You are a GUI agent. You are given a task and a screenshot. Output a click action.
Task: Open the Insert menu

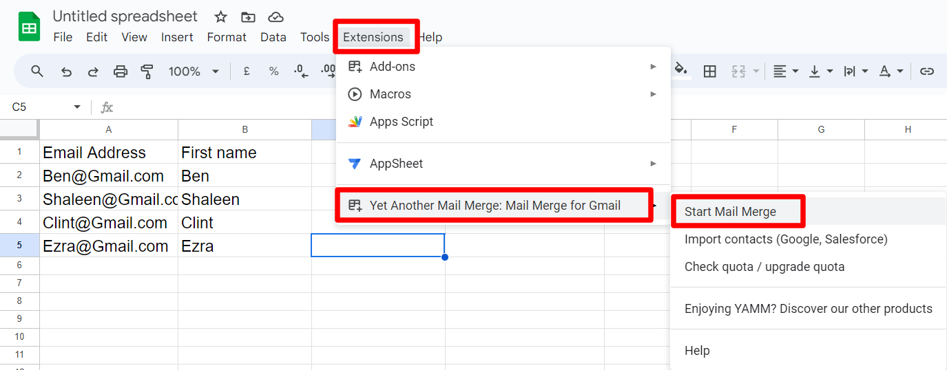tap(177, 37)
